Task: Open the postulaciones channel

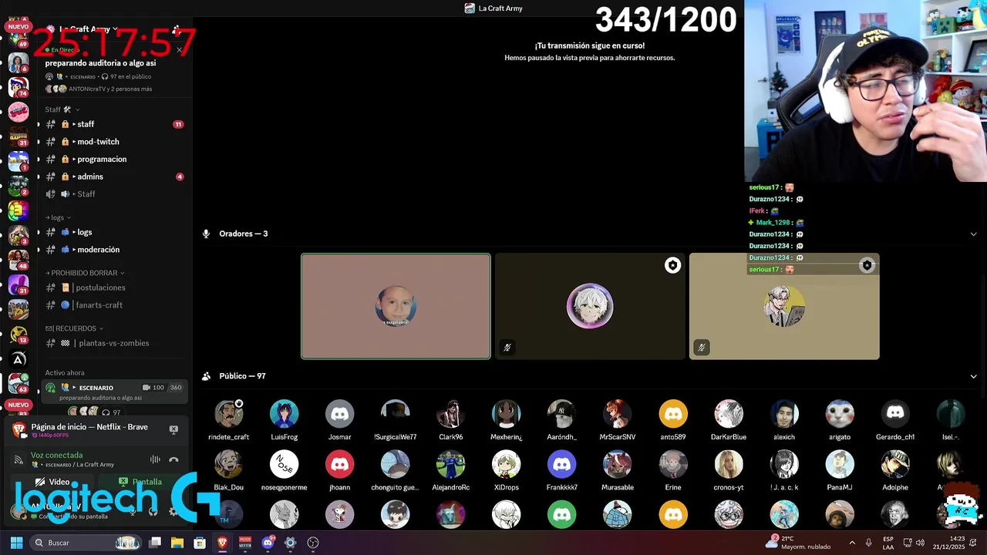Action: tap(114, 288)
